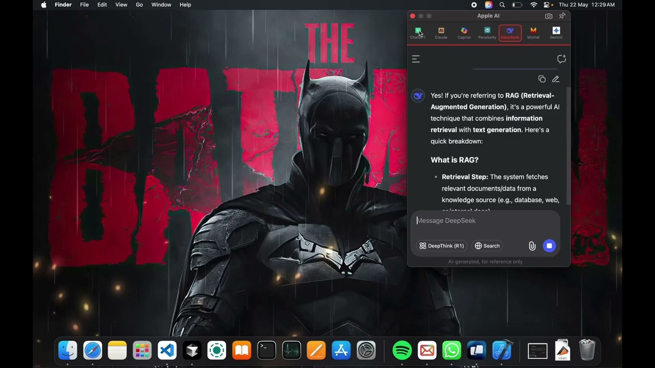Open the Mistral assistant tab
Image resolution: width=655 pixels, height=368 pixels.
pyautogui.click(x=533, y=33)
